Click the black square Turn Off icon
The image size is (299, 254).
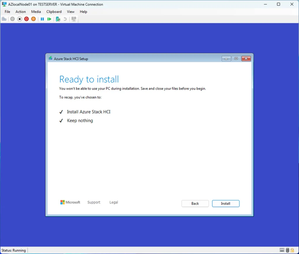pyautogui.click(x=20, y=19)
